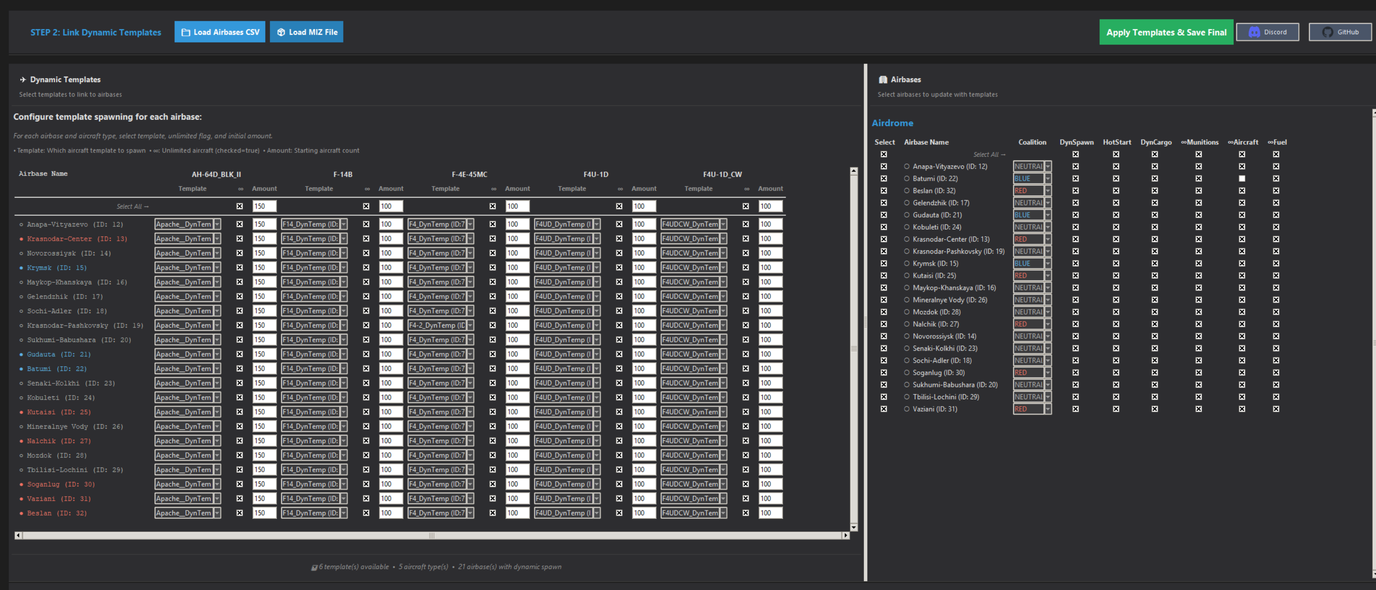Viewport: 1376px width, 590px height.
Task: Uncheck HotStart for Kutaisi (ID: 25)
Action: click(x=1116, y=275)
